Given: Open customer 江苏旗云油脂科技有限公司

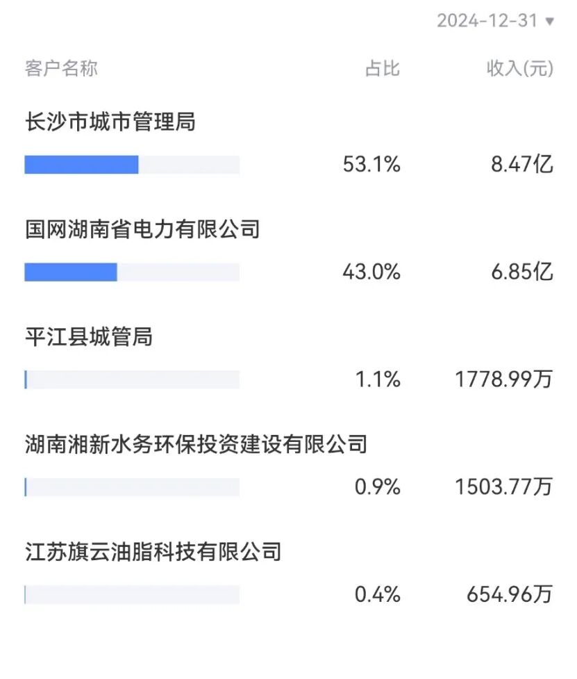Looking at the screenshot, I should pyautogui.click(x=153, y=552).
